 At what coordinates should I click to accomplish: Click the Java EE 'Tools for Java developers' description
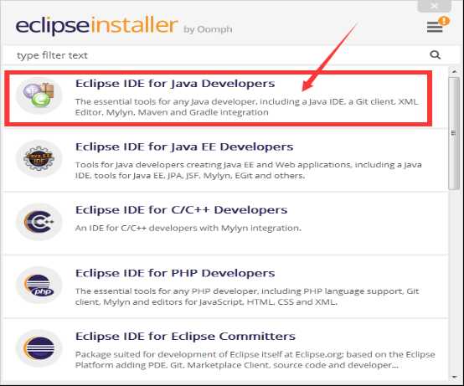click(x=248, y=170)
